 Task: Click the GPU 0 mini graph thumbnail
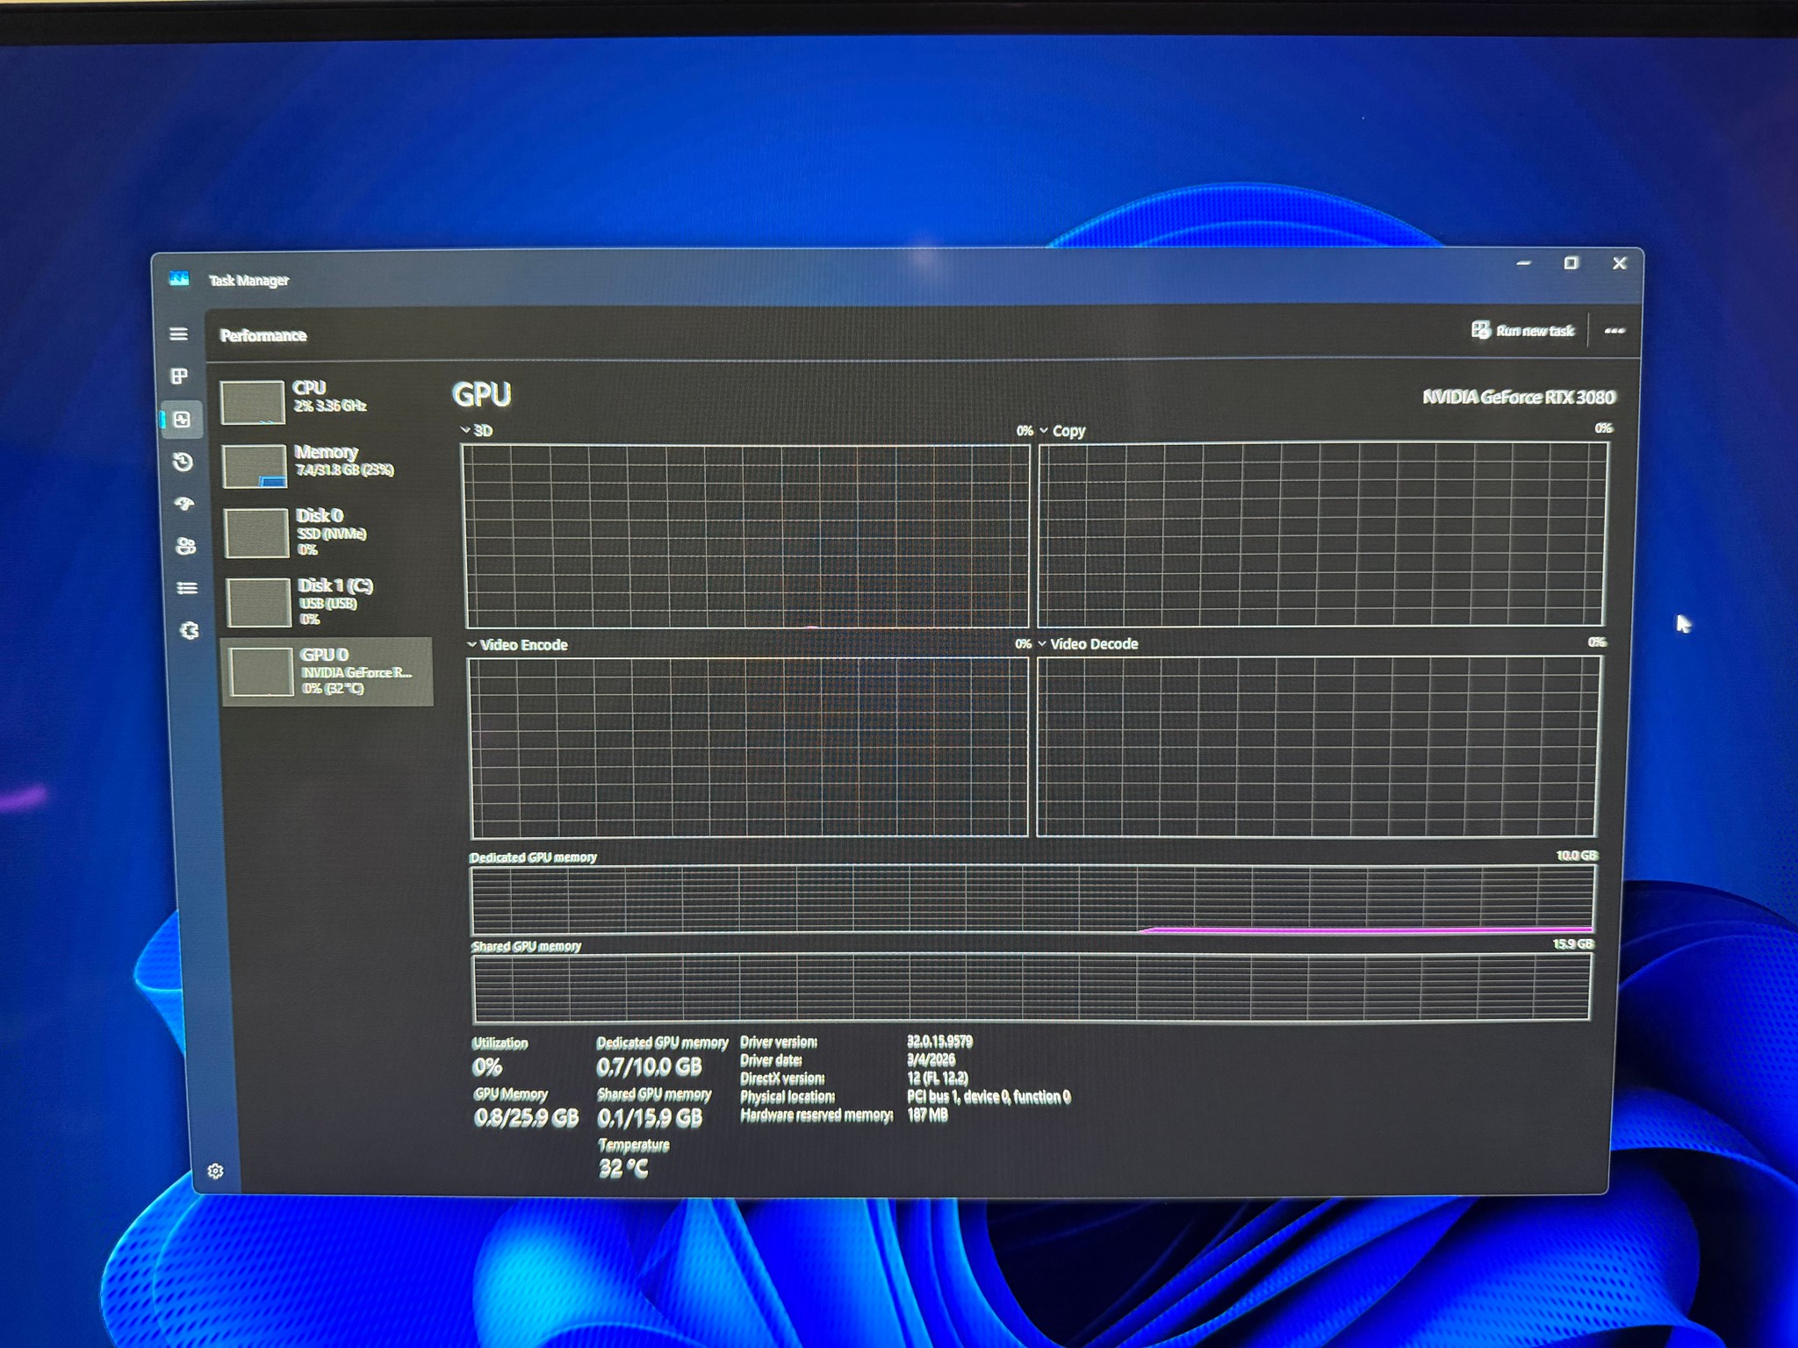tap(261, 672)
